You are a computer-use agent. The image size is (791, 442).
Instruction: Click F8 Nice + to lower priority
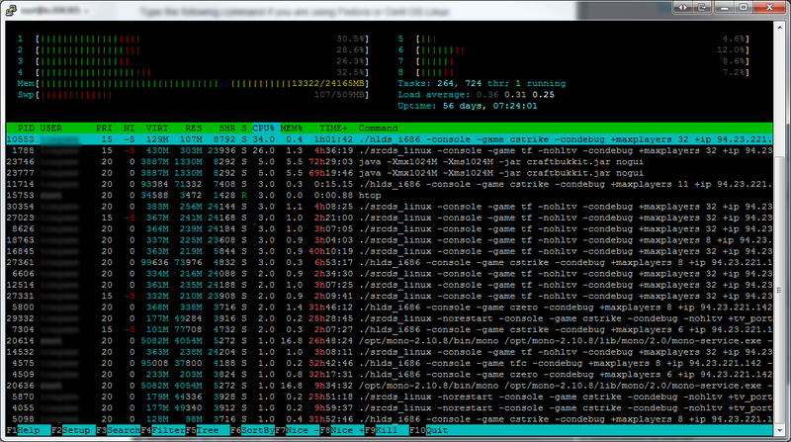[x=342, y=430]
